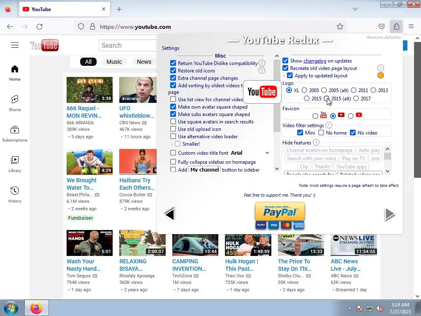Open History in YouTube sidebar
421x316 pixels.
[15, 194]
